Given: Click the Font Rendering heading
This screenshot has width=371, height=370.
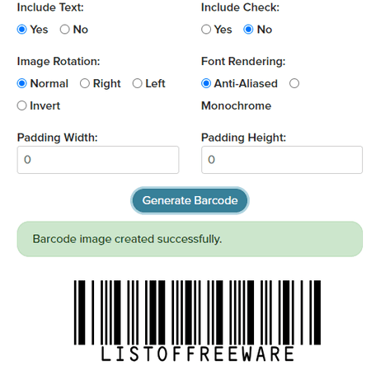Looking at the screenshot, I should 243,62.
